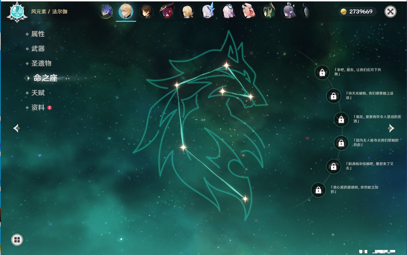Go to previous character with left arrow
407x255 pixels.
(16, 128)
